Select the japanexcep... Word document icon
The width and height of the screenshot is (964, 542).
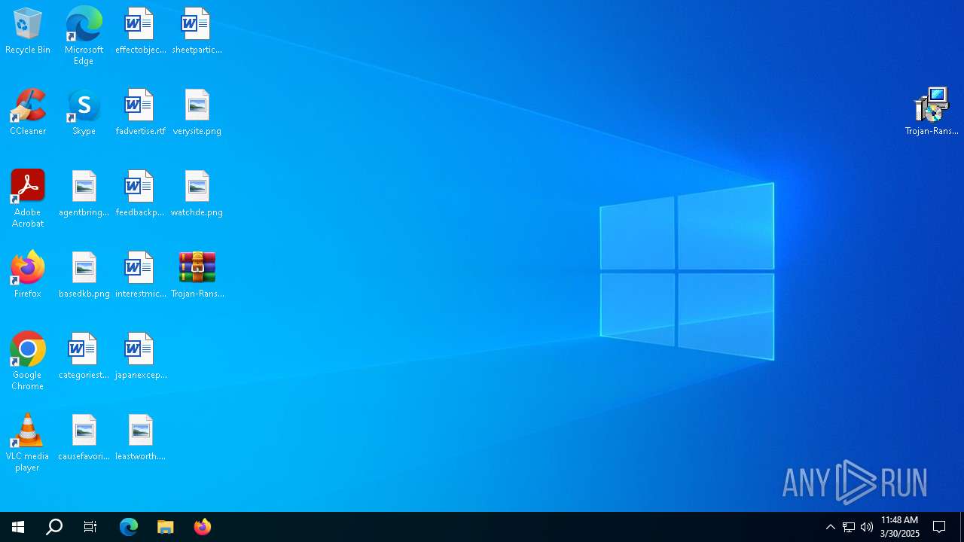[140, 357]
